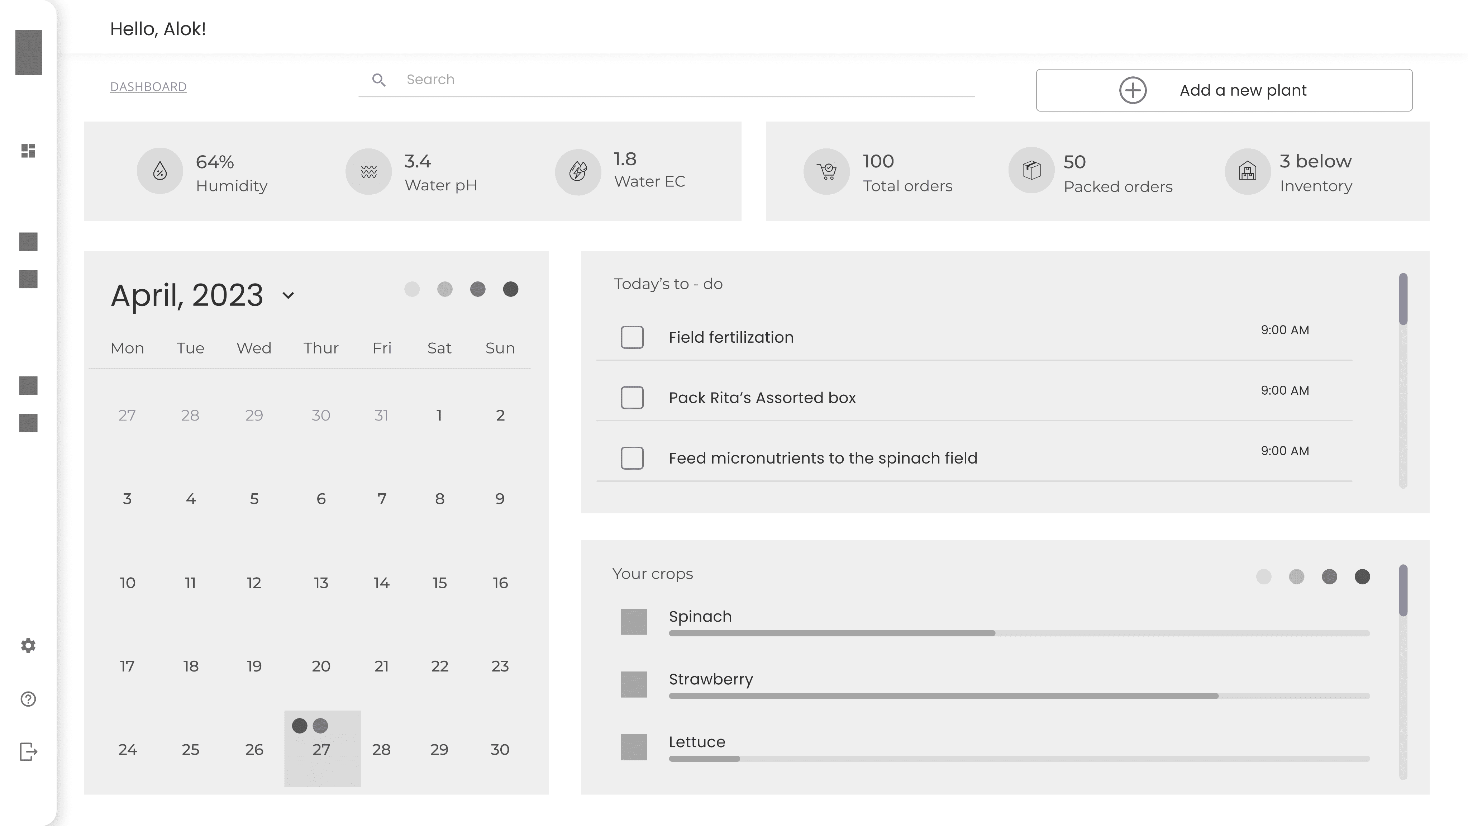Screen dimensions: 1468x826
Task: Click the Strawberry progress bar
Action: (x=1019, y=696)
